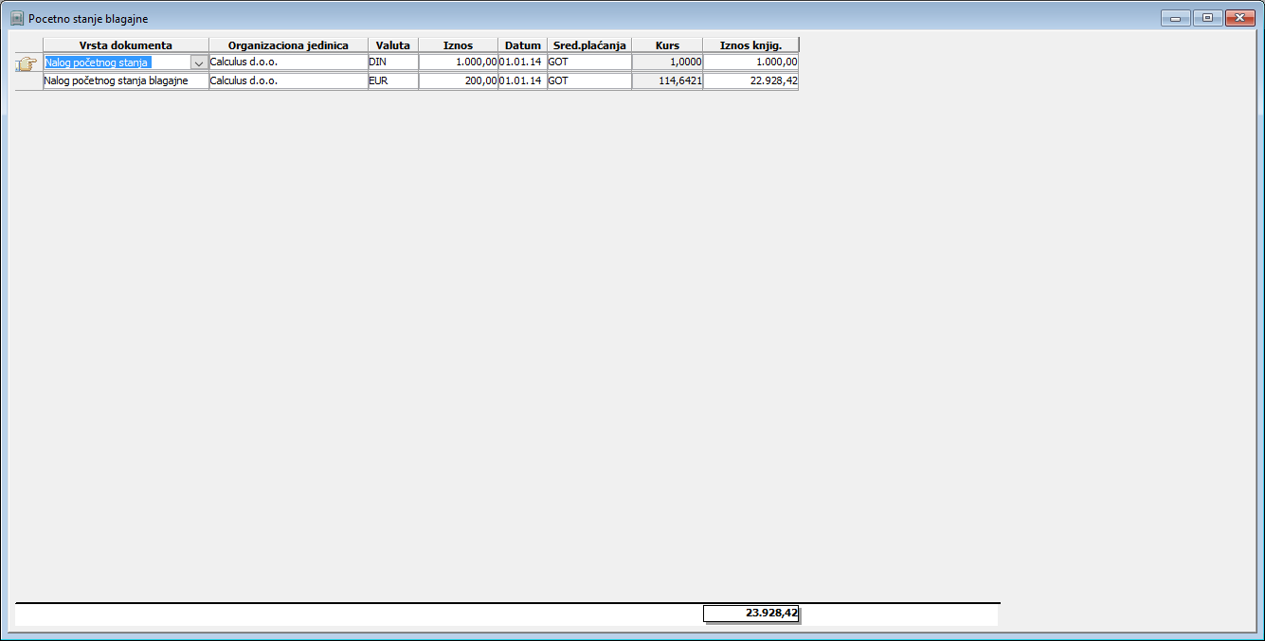The height and width of the screenshot is (641, 1265).
Task: Click the Iznos knjig. column header
Action: click(750, 45)
